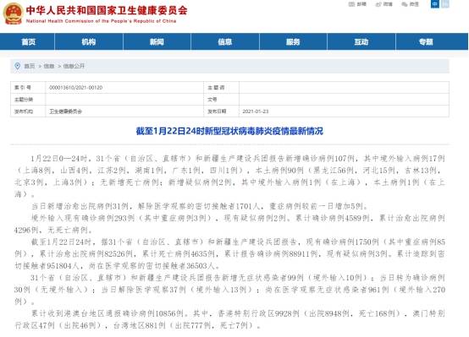Viewport: 469px width, 337px height.
Task: Click the 发布机构 label cell
Action: (28, 111)
